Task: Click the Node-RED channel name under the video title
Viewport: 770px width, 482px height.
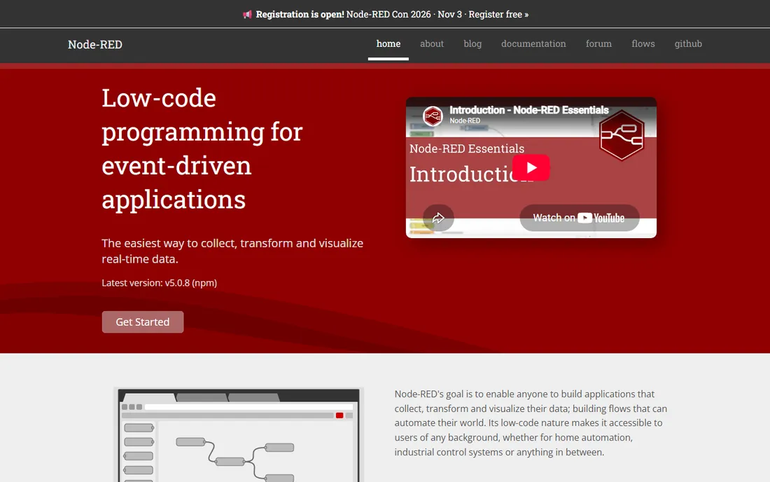Action: tap(465, 121)
